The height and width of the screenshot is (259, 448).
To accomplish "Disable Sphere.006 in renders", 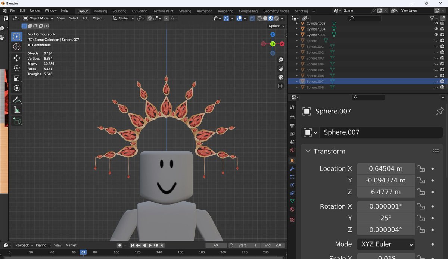I will pos(442,76).
